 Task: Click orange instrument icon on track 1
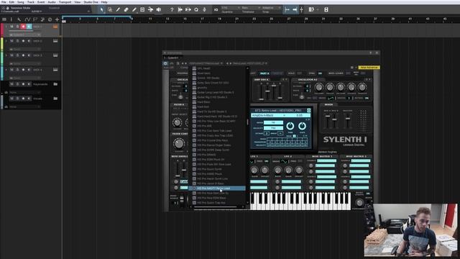[x=55, y=27]
